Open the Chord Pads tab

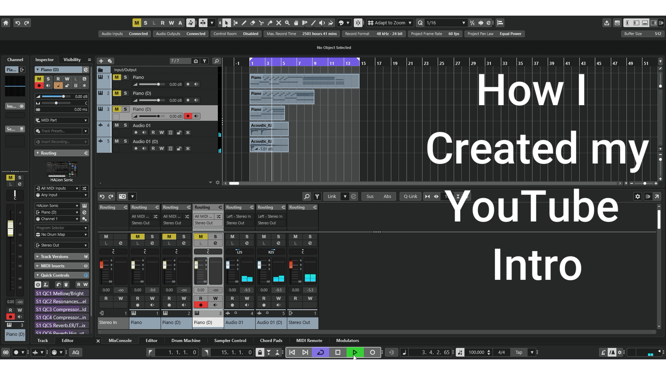coord(271,341)
